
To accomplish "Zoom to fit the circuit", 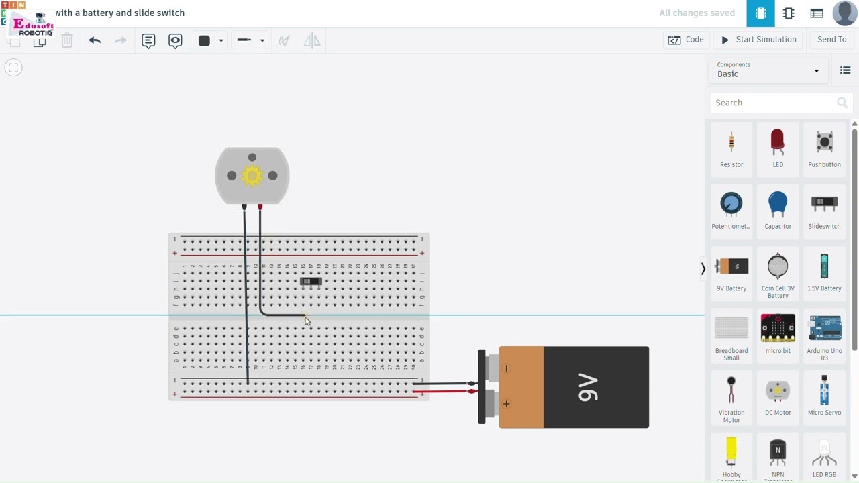I will (x=13, y=67).
